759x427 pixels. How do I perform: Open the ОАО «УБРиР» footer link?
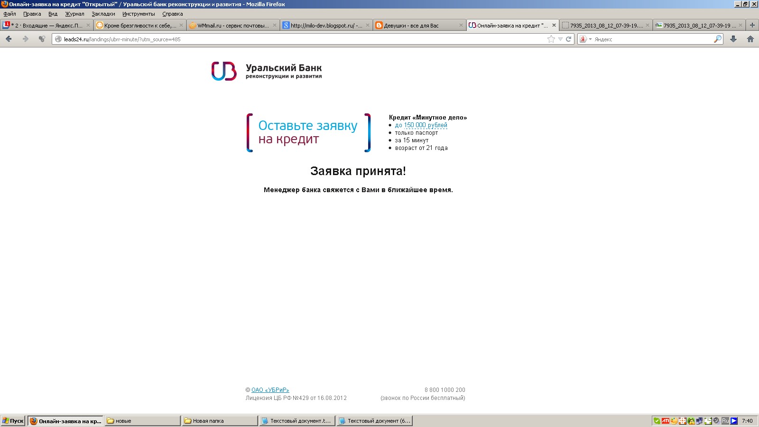[x=270, y=390]
